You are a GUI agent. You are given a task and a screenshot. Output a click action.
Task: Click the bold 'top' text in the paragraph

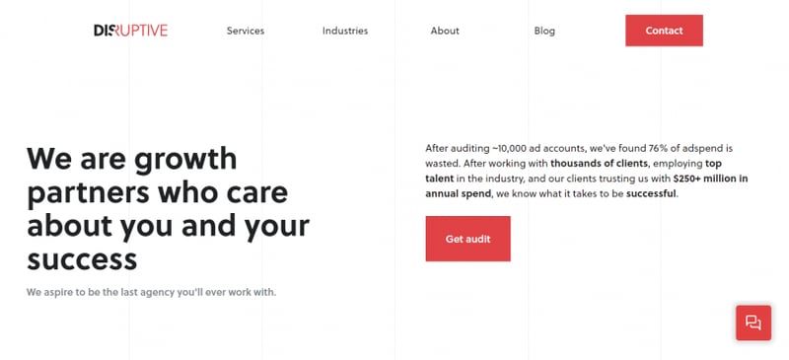(713, 164)
